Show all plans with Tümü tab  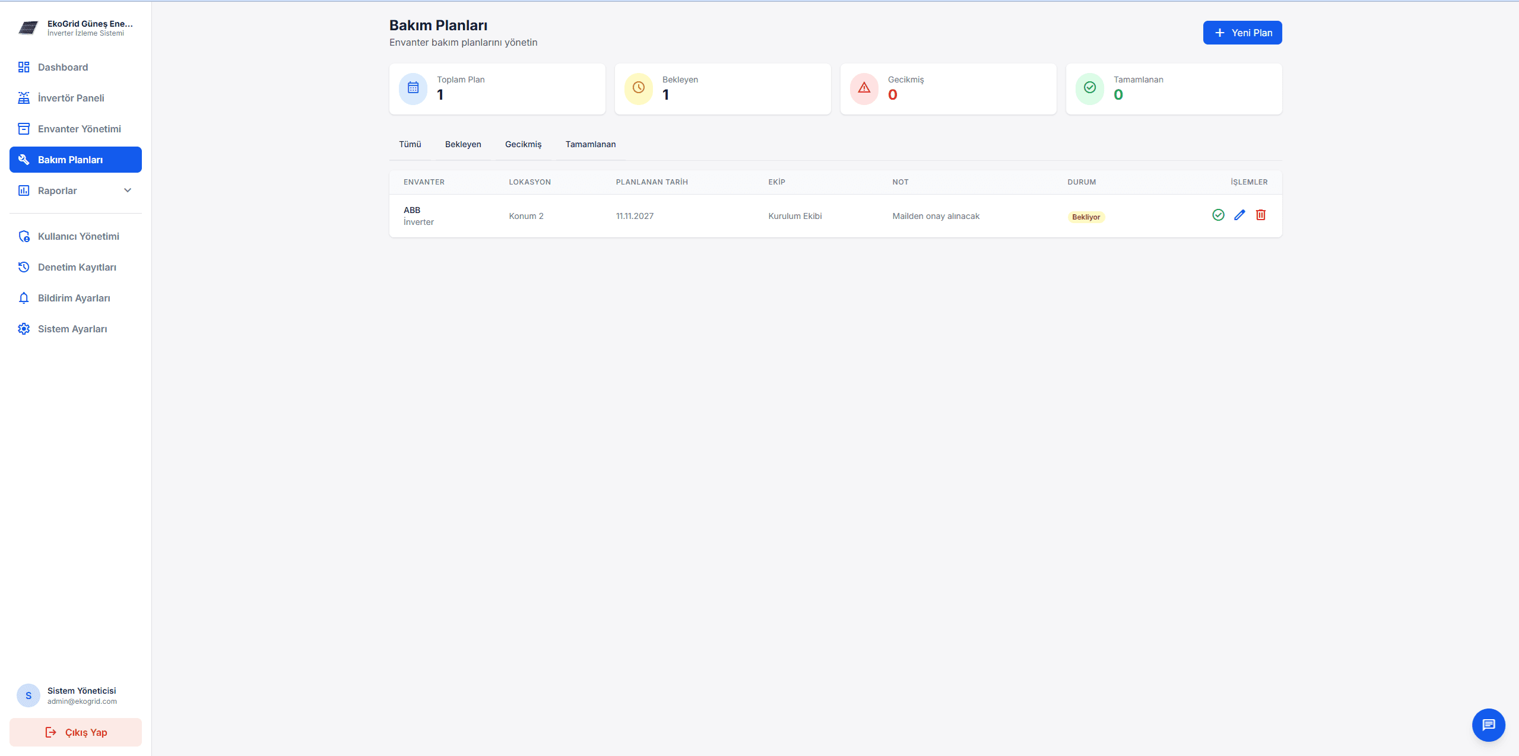(410, 144)
